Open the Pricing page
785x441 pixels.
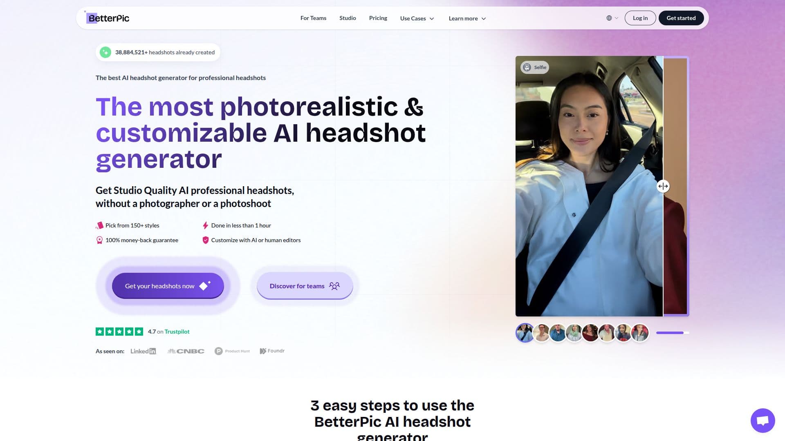[x=378, y=18]
